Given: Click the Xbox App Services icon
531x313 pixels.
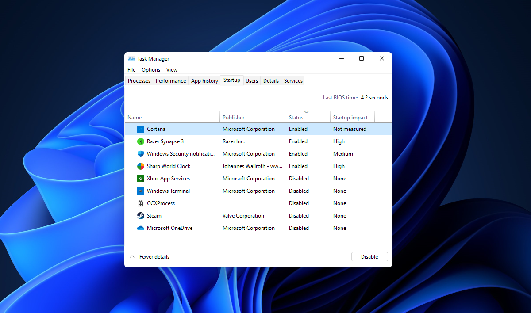Looking at the screenshot, I should point(140,178).
